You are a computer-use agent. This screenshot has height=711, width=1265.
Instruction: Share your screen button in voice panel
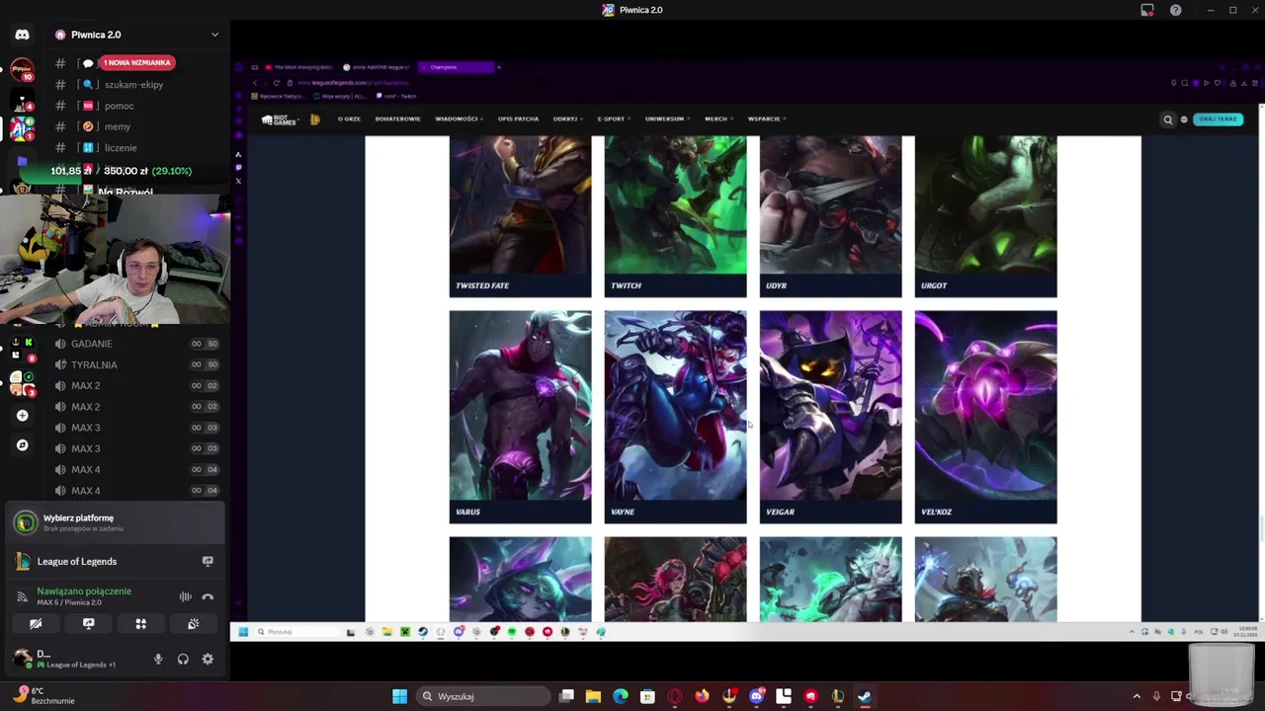88,624
